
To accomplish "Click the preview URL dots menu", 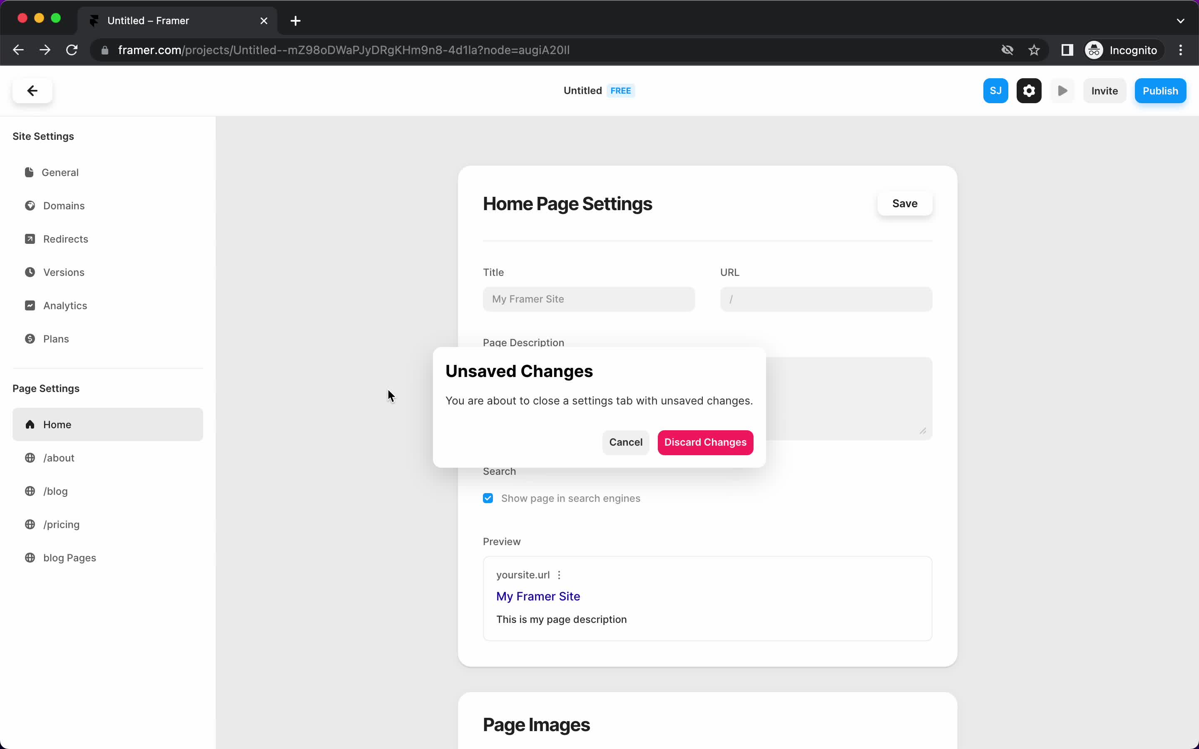I will click(559, 575).
